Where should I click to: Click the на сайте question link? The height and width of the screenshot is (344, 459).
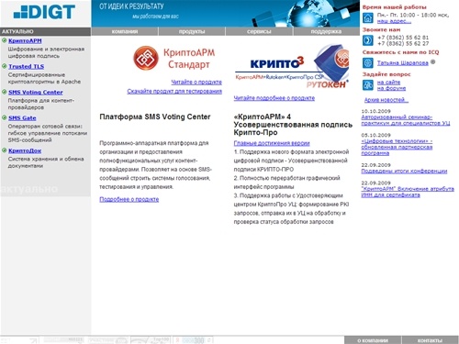(388, 83)
